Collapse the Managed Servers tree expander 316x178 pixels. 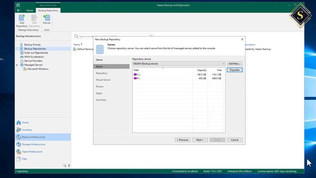[x=17, y=65]
